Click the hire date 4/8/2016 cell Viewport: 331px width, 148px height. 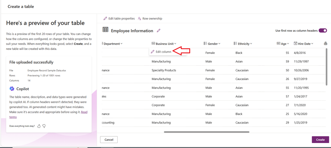point(300,53)
